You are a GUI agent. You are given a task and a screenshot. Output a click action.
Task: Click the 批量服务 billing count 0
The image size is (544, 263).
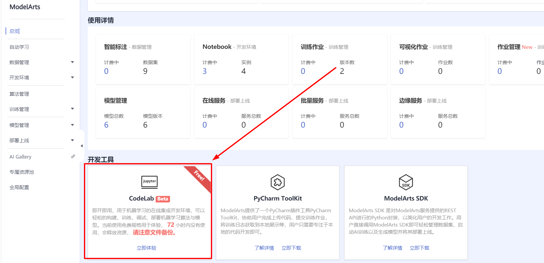point(303,125)
